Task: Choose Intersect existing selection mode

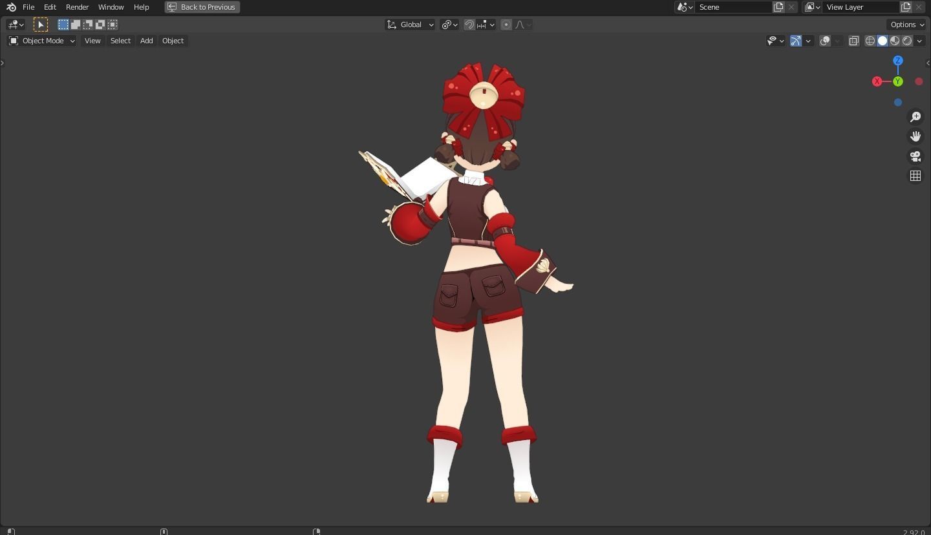Action: (x=112, y=25)
